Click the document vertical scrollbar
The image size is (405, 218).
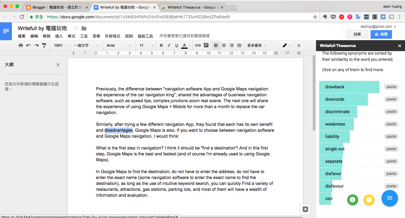coord(314,93)
